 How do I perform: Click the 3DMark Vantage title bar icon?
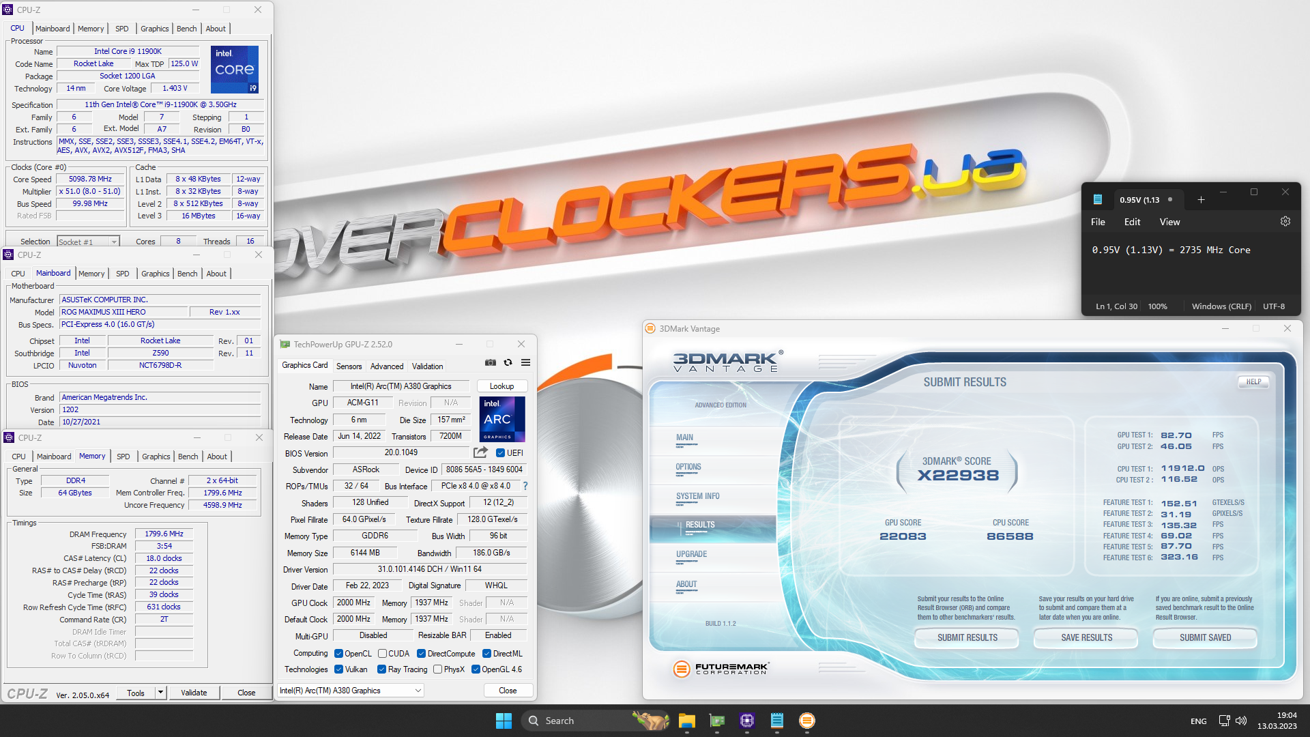coord(650,328)
